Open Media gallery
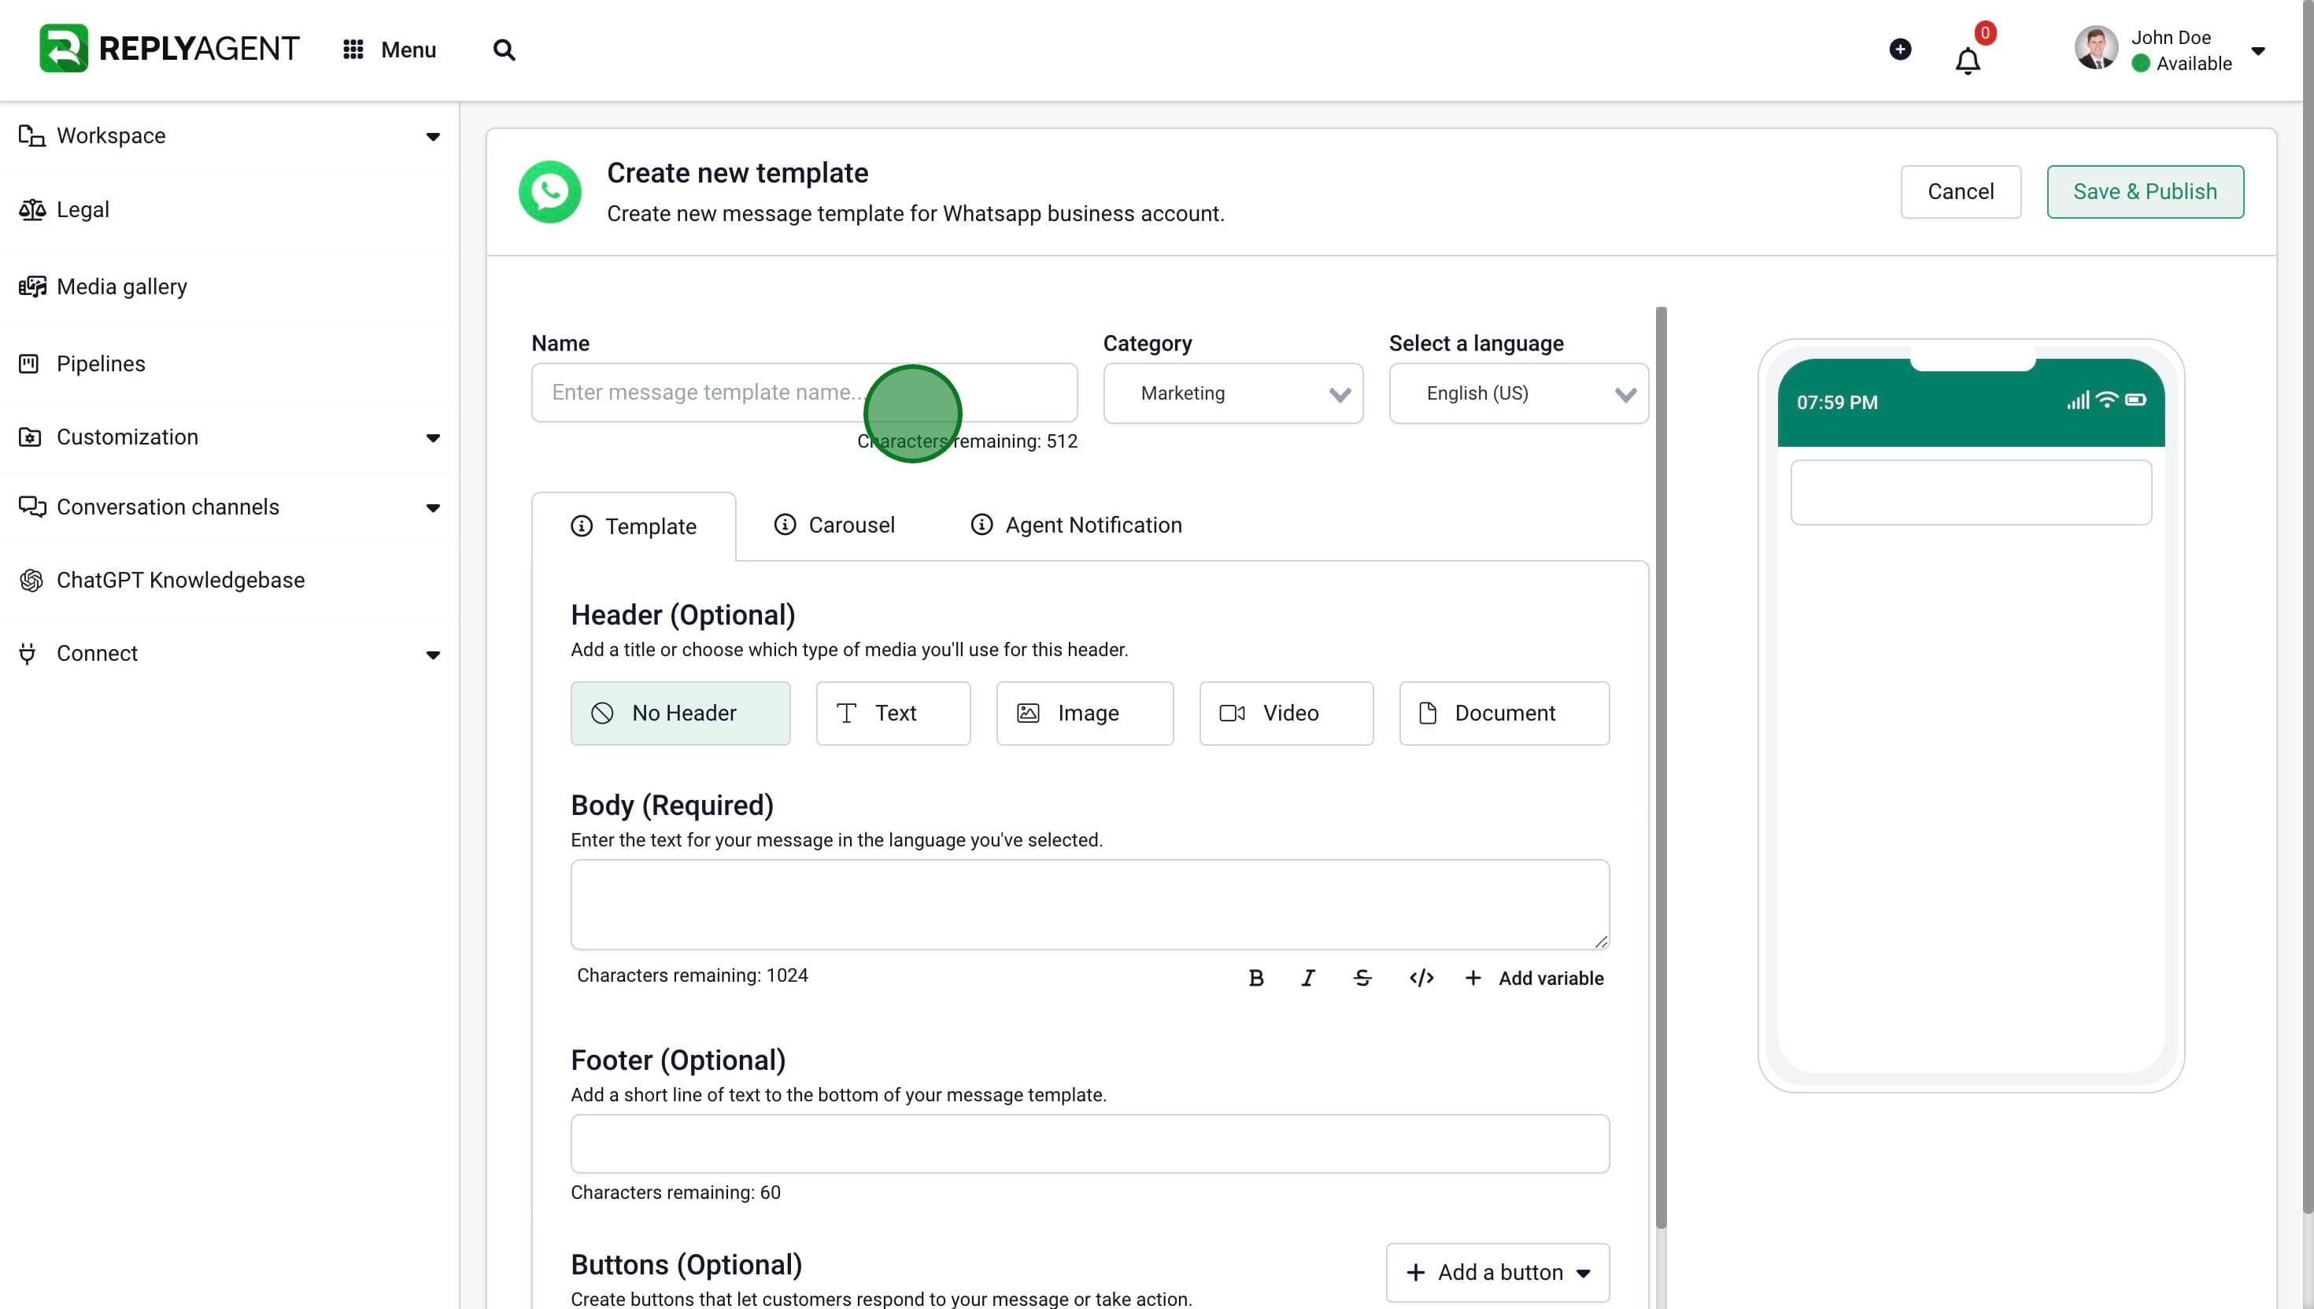 click(229, 287)
